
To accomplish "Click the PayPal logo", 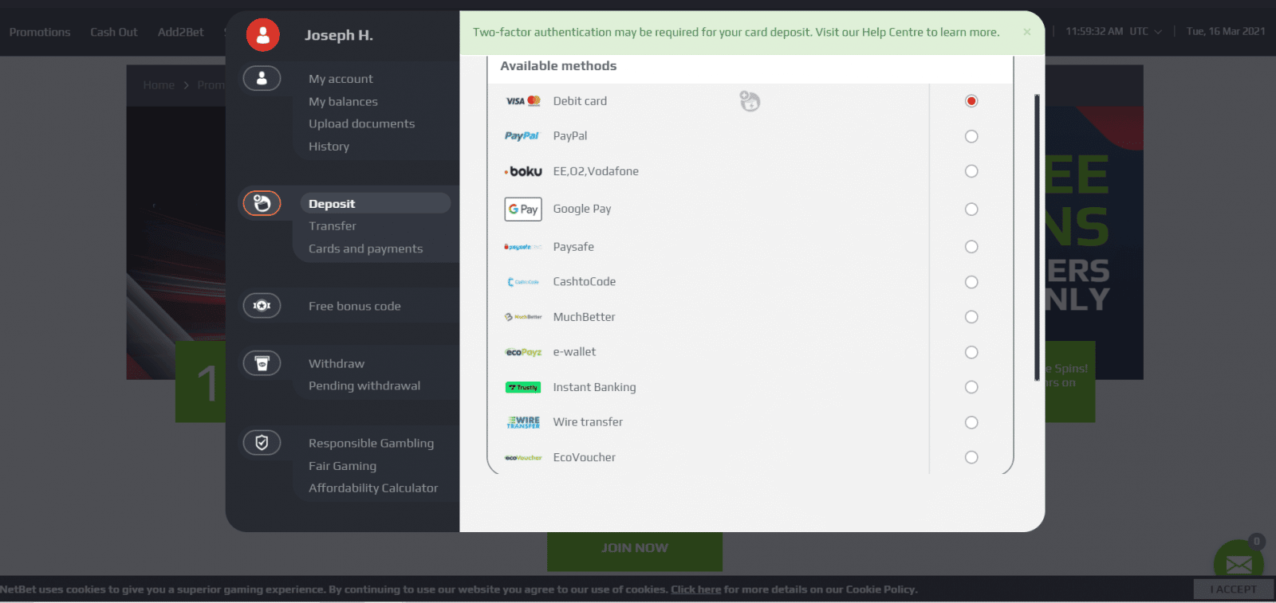I will coord(522,136).
